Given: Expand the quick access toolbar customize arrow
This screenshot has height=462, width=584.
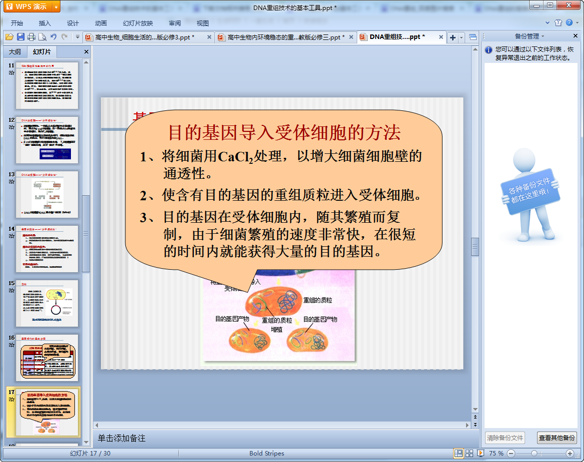Looking at the screenshot, I should tap(77, 37).
